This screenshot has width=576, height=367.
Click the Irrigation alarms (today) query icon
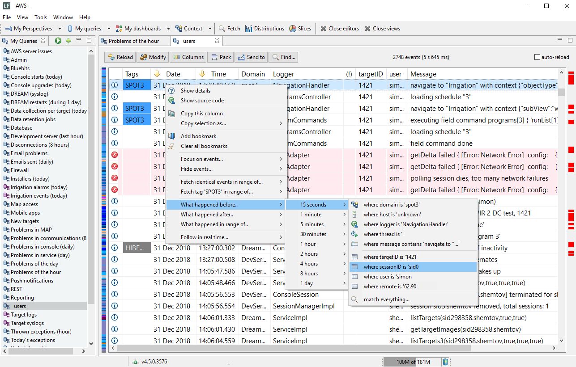(6, 187)
